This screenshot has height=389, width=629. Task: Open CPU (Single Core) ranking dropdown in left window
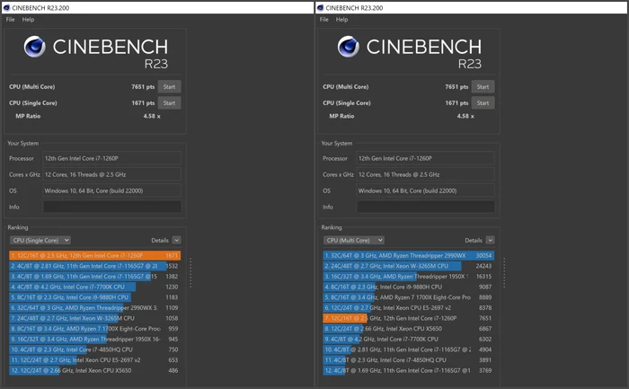pyautogui.click(x=40, y=240)
